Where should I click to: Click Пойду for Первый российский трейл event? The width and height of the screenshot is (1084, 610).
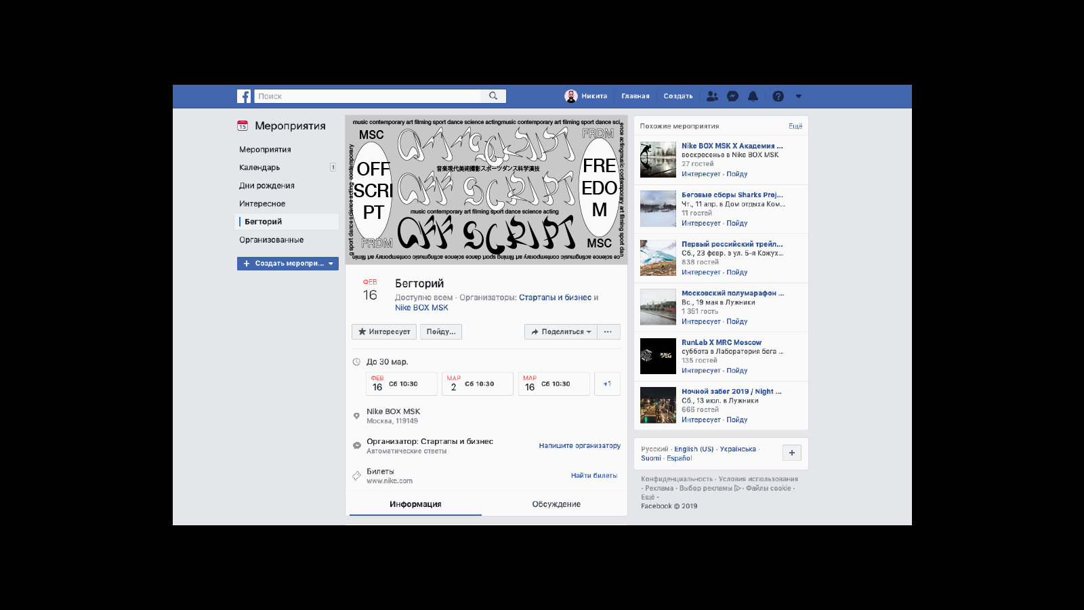(x=737, y=272)
